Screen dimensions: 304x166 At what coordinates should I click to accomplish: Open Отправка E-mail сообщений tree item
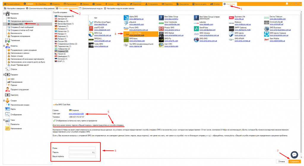coord(20,27)
